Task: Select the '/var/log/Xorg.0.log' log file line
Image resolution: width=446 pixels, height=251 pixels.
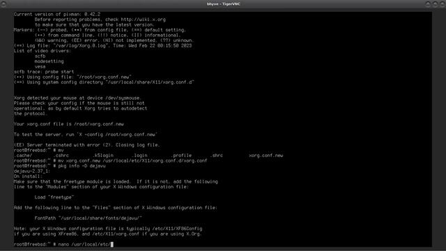Action: (102, 45)
